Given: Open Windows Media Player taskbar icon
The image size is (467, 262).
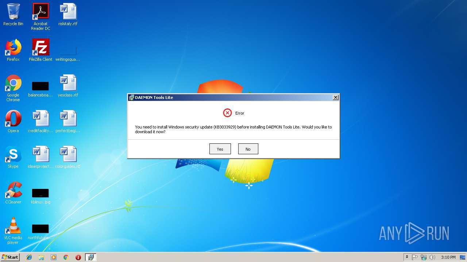Looking at the screenshot, I should [54, 257].
